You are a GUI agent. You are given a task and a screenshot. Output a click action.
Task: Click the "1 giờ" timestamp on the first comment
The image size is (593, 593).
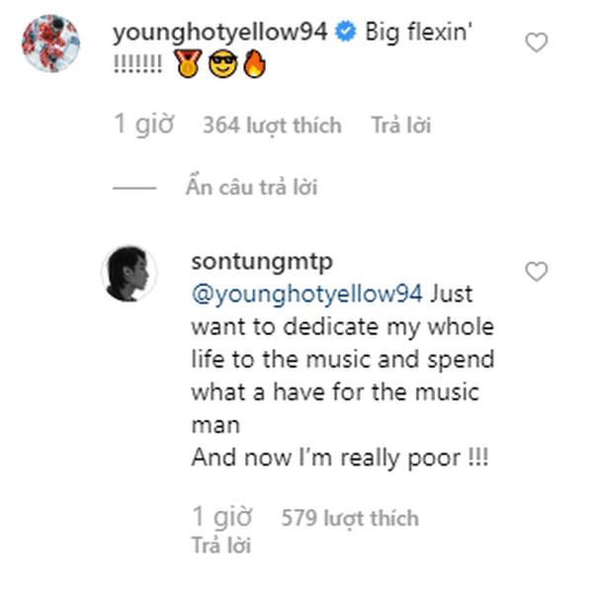pyautogui.click(x=144, y=126)
